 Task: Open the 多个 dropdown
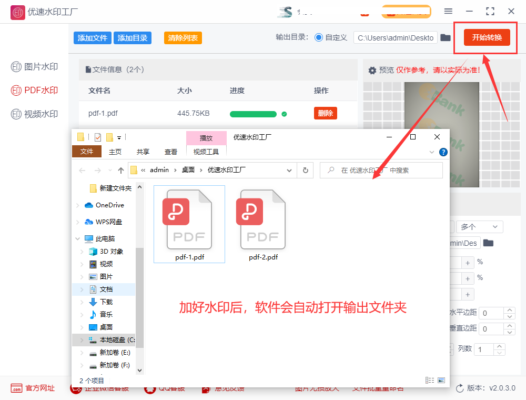479,227
